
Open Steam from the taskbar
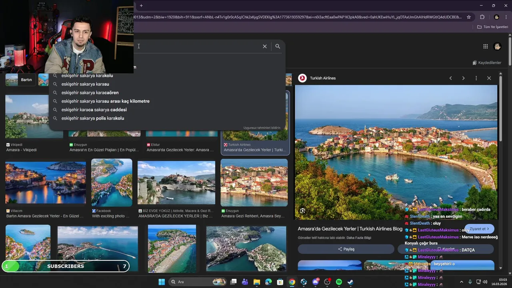pos(350,282)
